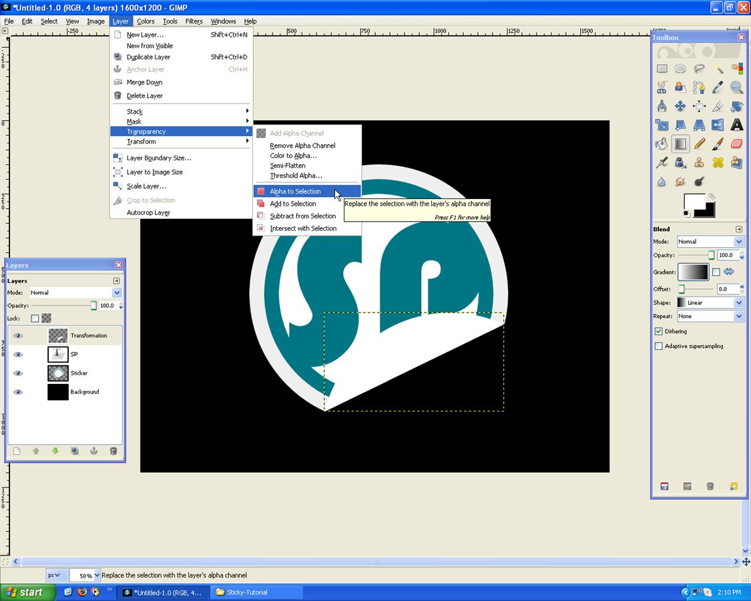Open the gradient Shape Linear dropdown
Viewport: 751px width, 601px height.
tap(710, 303)
